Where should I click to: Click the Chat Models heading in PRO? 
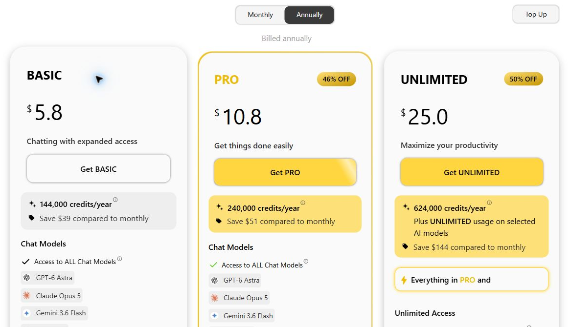click(231, 247)
